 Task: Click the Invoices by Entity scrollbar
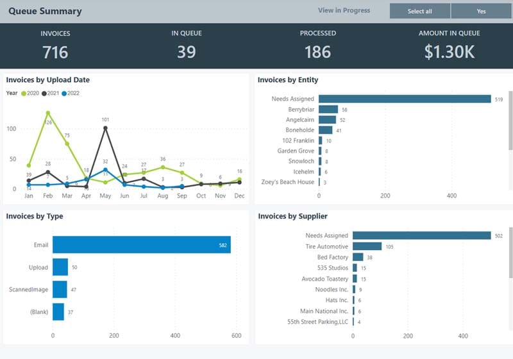510,122
